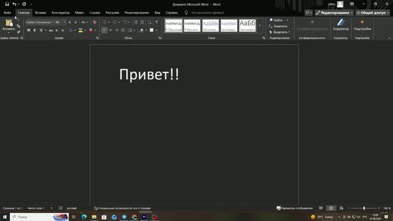The image size is (393, 221).
Task: Decrease font size with smaller A icon
Action: (x=76, y=22)
